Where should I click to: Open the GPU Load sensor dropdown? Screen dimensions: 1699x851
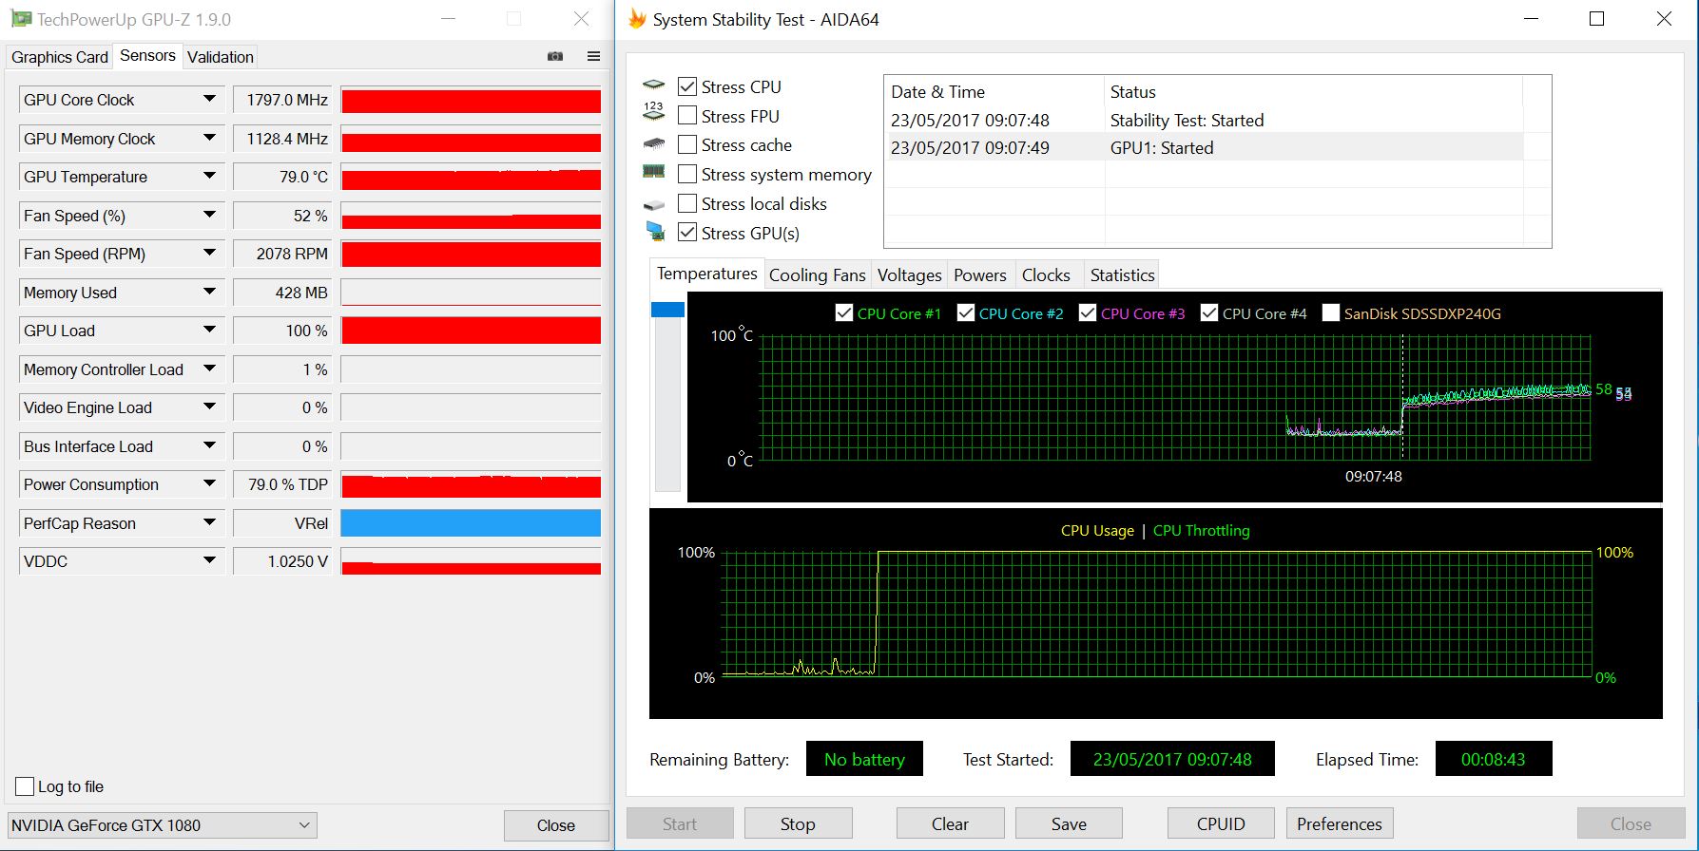pyautogui.click(x=209, y=331)
